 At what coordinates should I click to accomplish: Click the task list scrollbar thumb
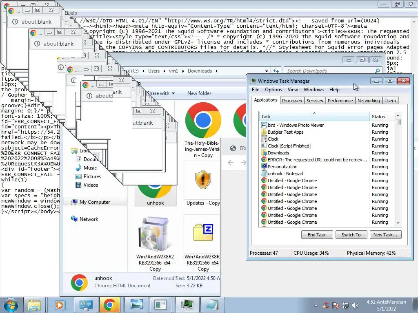coord(398,122)
